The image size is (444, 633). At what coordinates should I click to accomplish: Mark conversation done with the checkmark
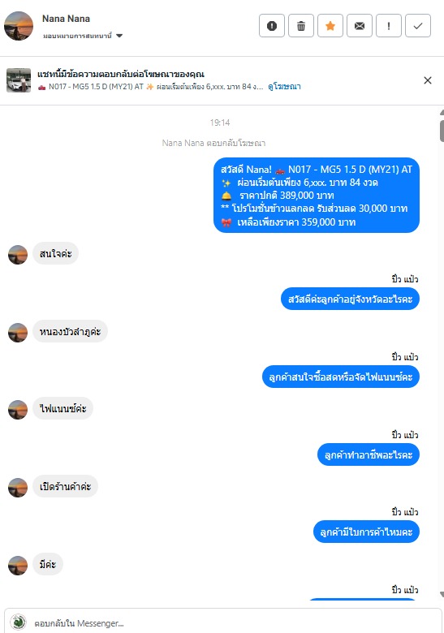pyautogui.click(x=418, y=26)
